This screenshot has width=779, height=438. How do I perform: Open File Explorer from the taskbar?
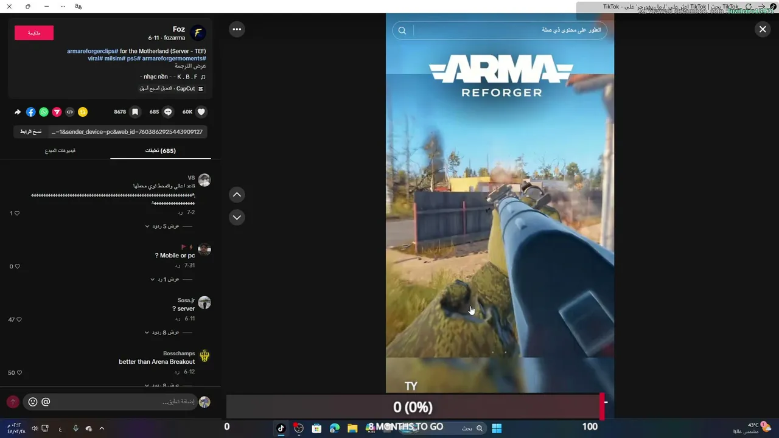[x=352, y=428]
